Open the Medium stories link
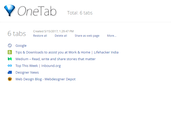Viewport: 171px width, 133px height. point(56,59)
